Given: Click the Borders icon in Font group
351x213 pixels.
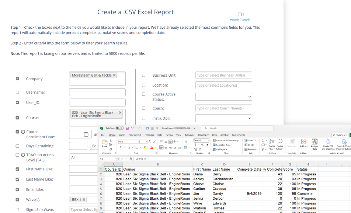Looking at the screenshot, I should (136, 147).
